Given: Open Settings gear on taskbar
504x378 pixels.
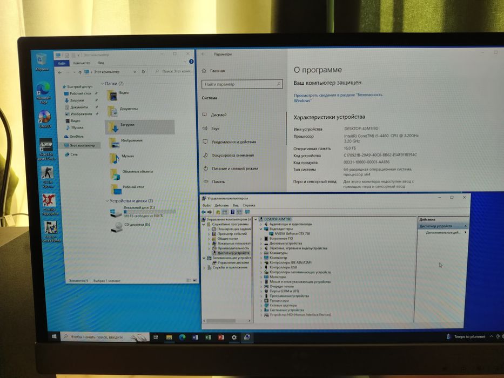Looking at the screenshot, I should click(234, 337).
